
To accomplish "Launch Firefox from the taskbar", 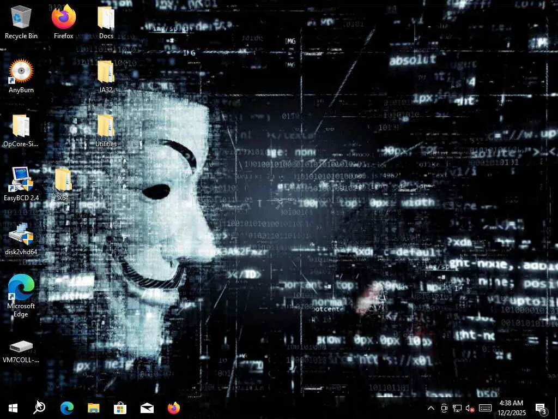I will [x=174, y=408].
